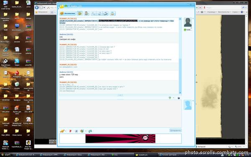Click the Windows start button
This screenshot has height=157, width=251.
pos(6,155)
